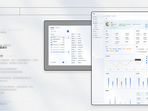Click the first blue tag in tags card
The height and width of the screenshot is (111, 148).
[107, 49]
